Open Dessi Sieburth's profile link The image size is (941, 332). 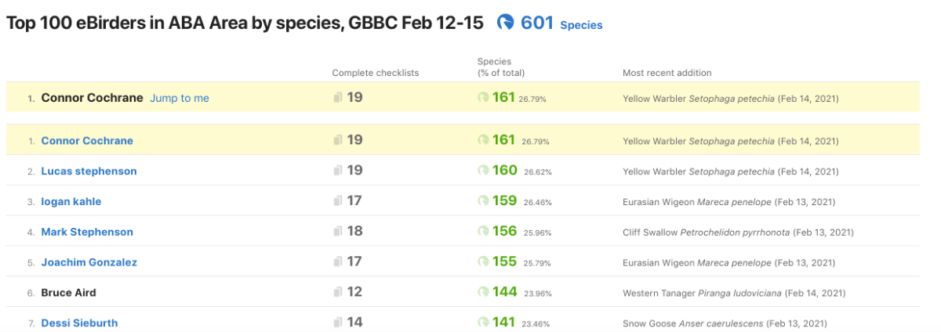click(79, 323)
